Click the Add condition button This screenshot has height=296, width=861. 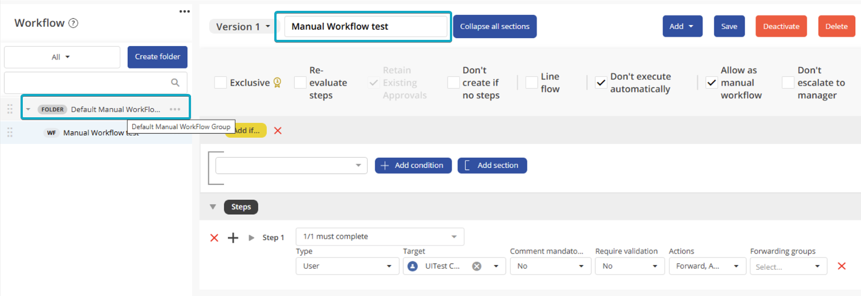(x=413, y=165)
